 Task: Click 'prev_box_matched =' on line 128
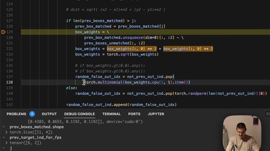[95, 26]
